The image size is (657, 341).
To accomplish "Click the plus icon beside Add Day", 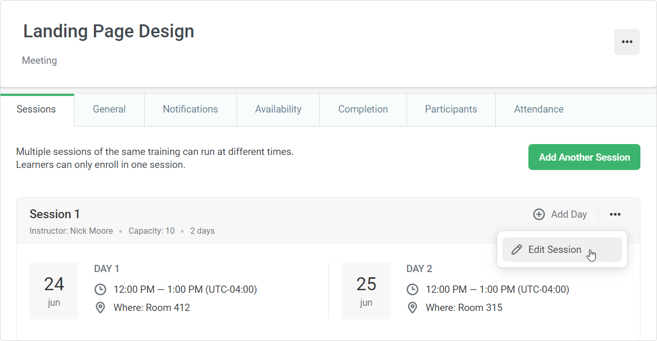I will (x=539, y=215).
